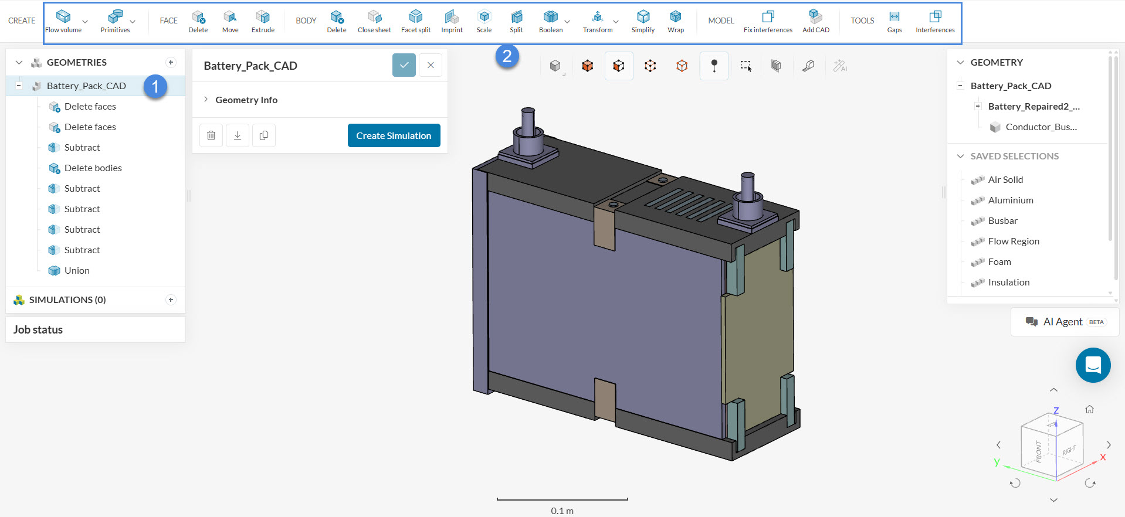This screenshot has width=1125, height=517.
Task: Open the AI Agent panel
Action: 1065,322
